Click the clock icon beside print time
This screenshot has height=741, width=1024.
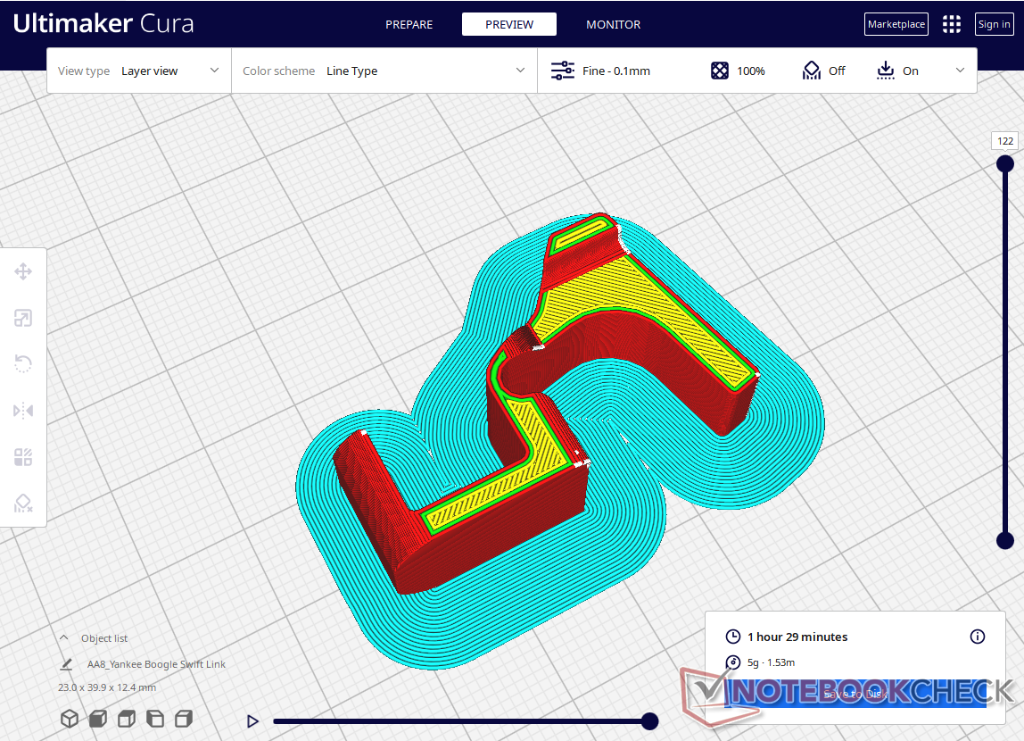(733, 637)
